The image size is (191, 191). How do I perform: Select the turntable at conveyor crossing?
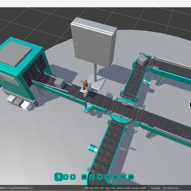pos(123,111)
